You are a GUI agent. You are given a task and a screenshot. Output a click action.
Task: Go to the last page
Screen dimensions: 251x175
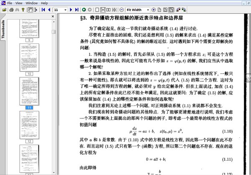coord(77,10)
